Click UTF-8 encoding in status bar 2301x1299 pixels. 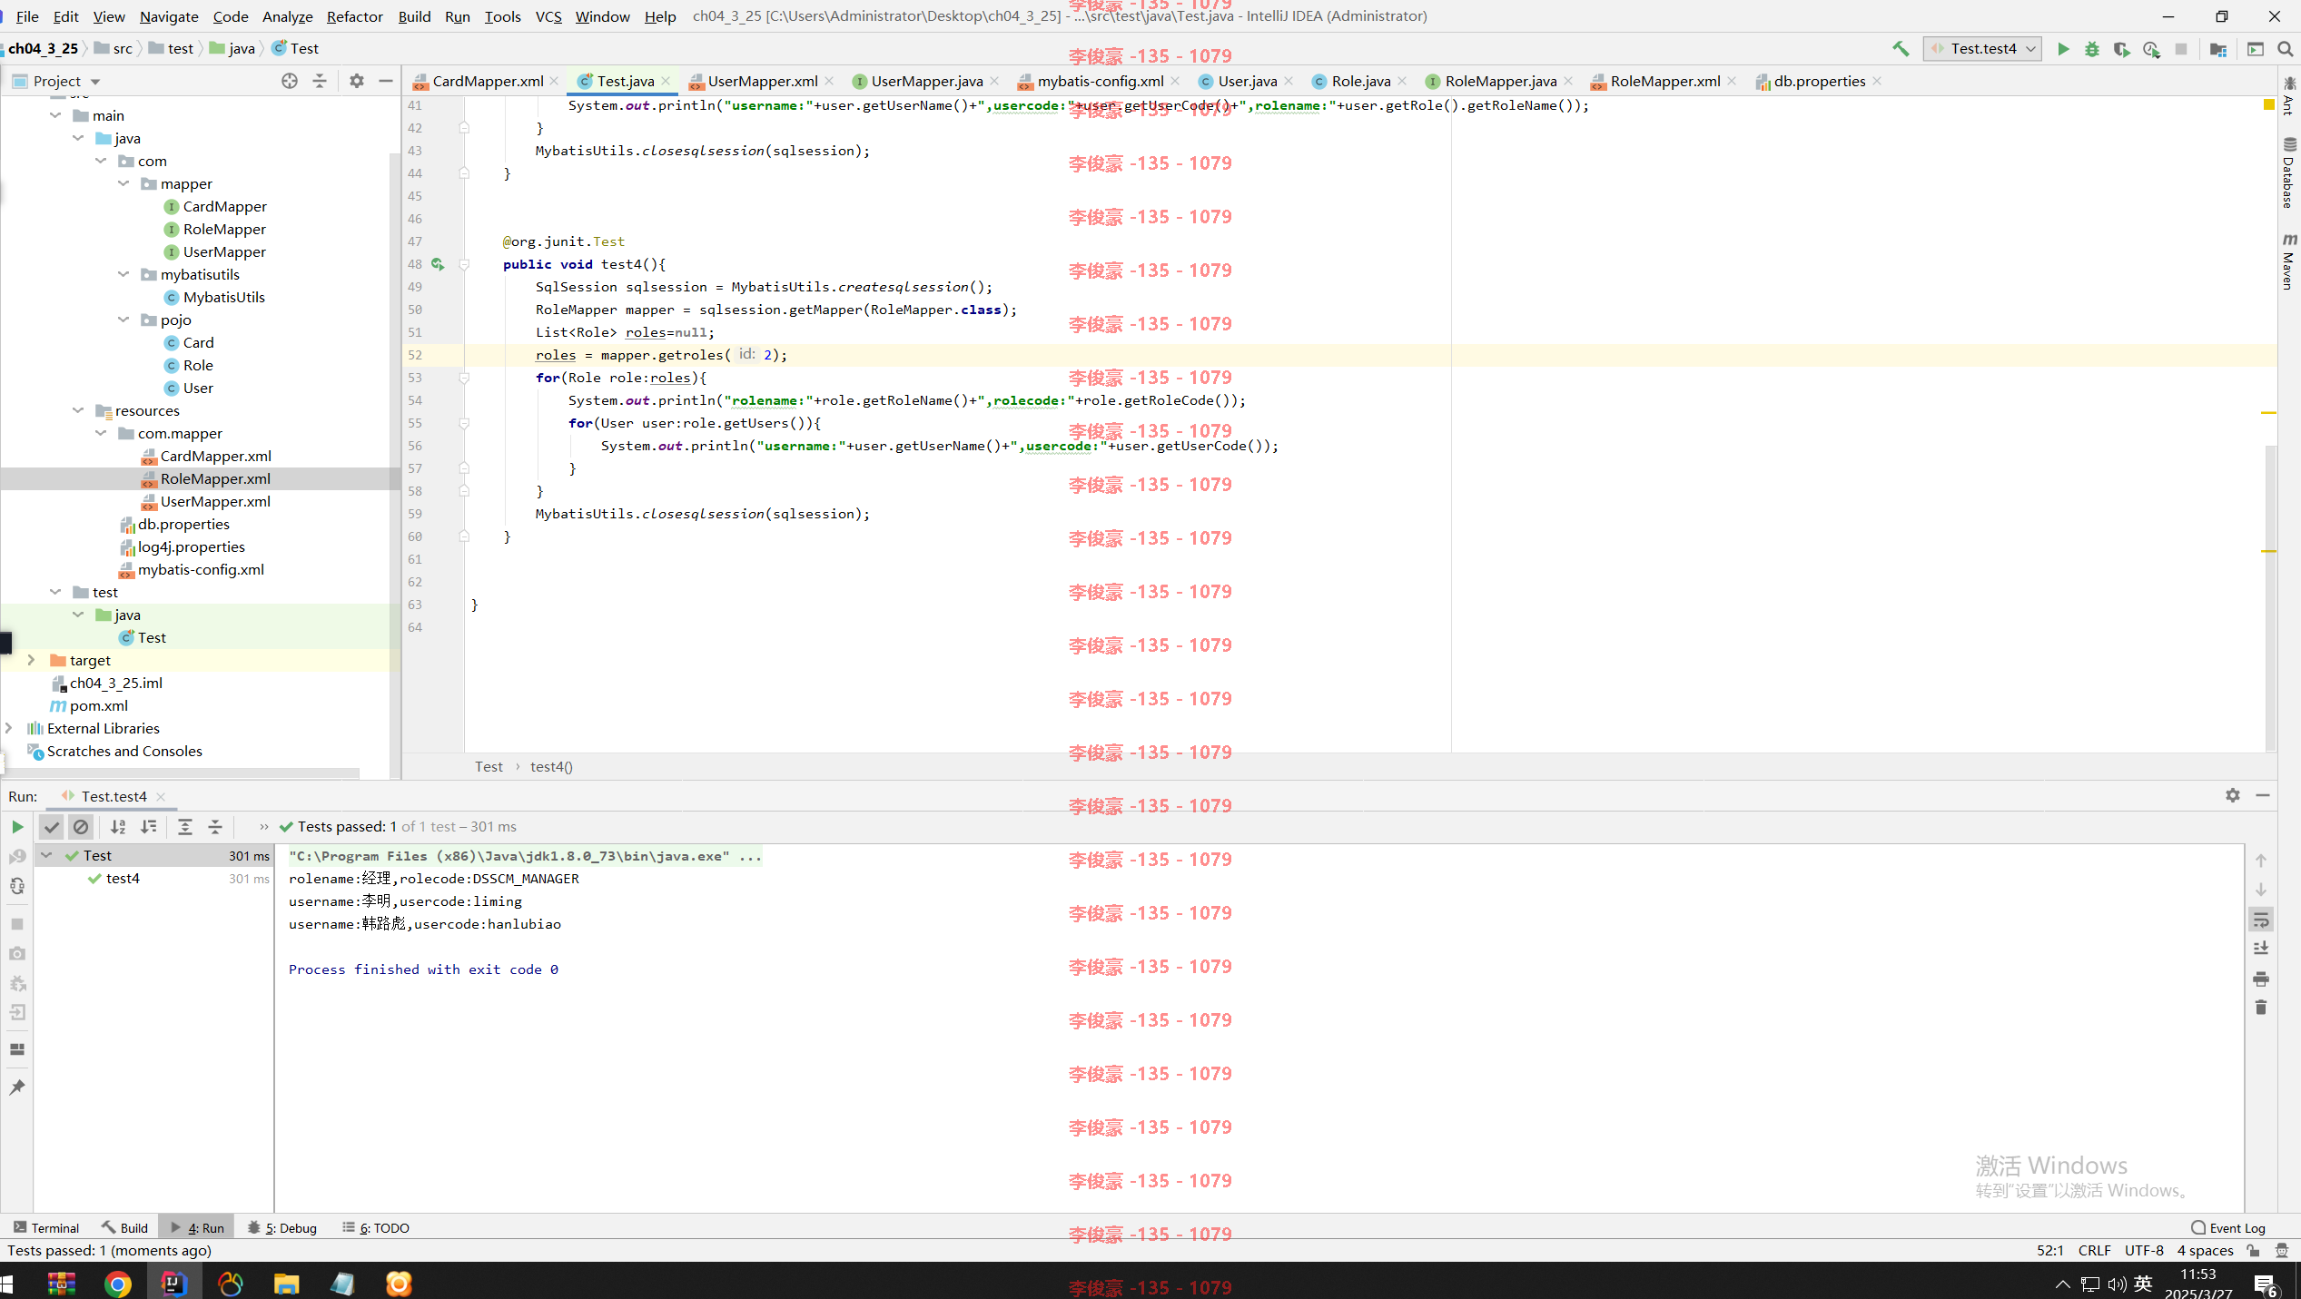pos(2144,1250)
